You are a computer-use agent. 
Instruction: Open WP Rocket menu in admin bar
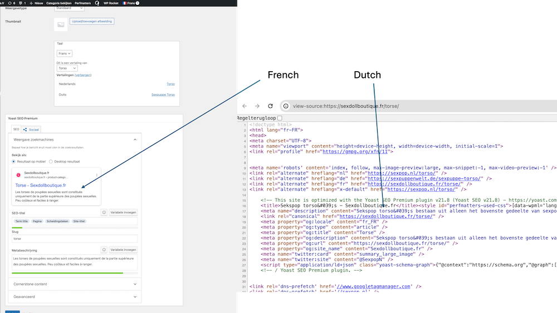pyautogui.click(x=111, y=3)
